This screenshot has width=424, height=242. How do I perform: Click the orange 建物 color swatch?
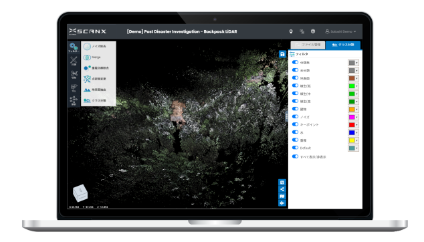[x=352, y=109]
